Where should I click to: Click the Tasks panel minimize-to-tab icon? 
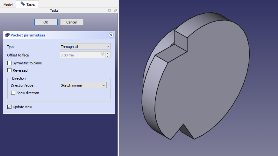(110, 10)
